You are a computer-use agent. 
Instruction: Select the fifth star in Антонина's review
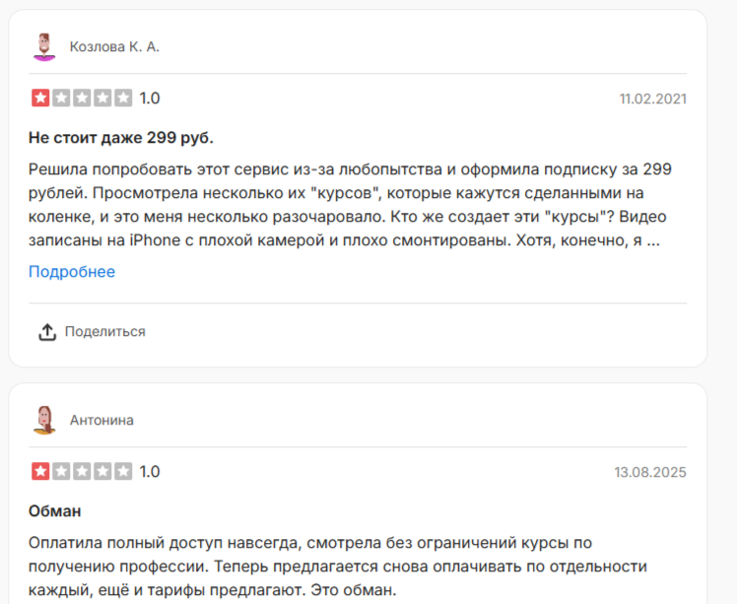(123, 471)
